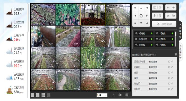Expand the 视频回放 side panel chevron
186x101 pixels.
(181, 46)
